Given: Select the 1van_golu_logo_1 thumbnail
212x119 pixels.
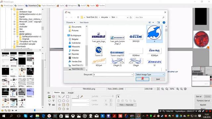Looking at the screenshot, I should point(99,38).
